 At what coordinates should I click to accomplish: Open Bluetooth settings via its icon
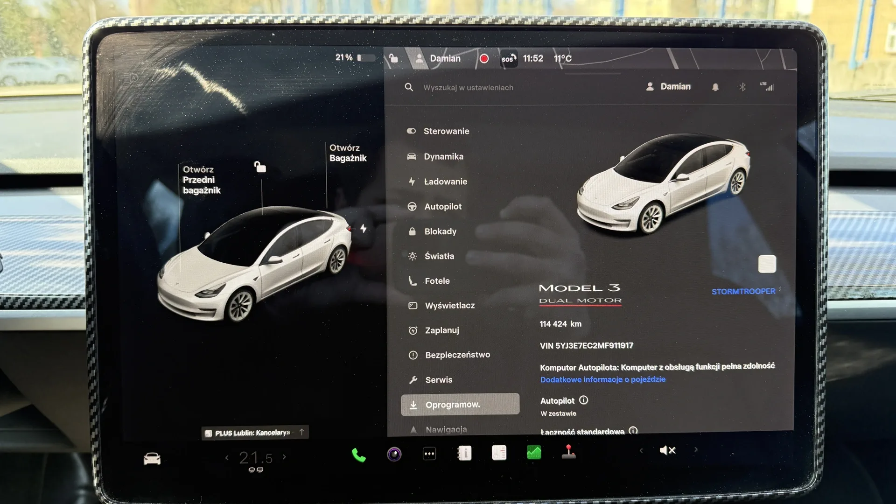click(x=742, y=87)
